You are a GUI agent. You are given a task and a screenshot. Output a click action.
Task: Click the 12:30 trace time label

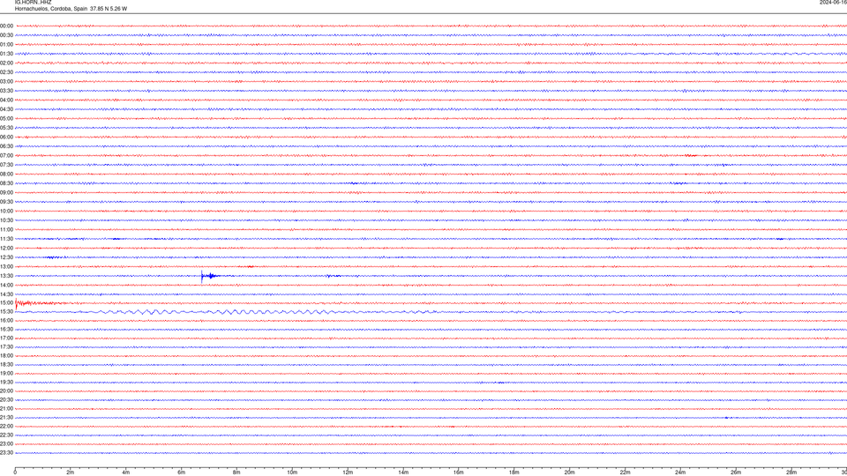(6, 257)
